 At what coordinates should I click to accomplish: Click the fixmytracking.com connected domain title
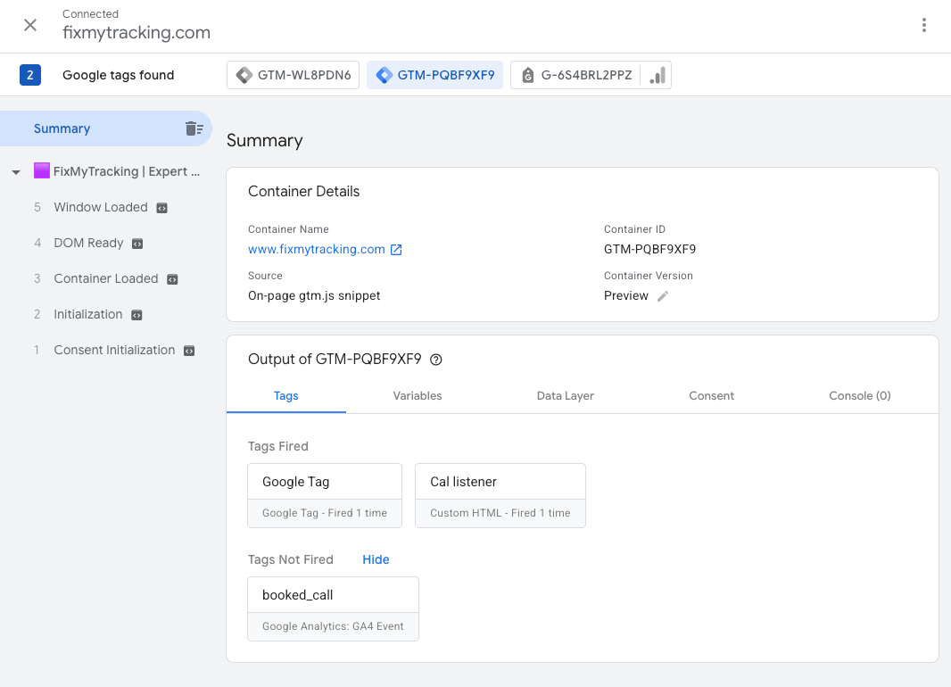pos(136,32)
